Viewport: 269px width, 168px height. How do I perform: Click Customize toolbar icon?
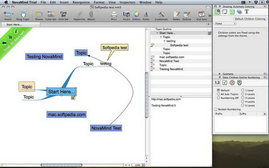coord(161,14)
